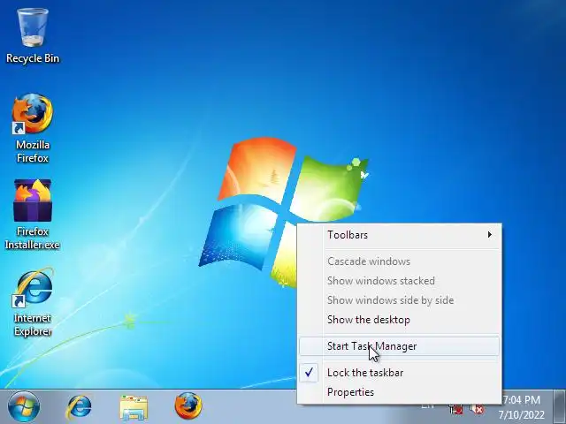Click the volume tray icon with red X
The image size is (566, 424).
point(478,409)
